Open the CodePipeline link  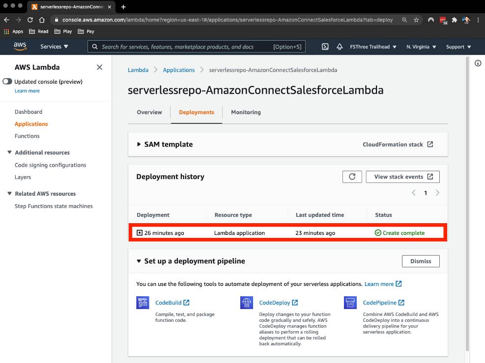384,303
